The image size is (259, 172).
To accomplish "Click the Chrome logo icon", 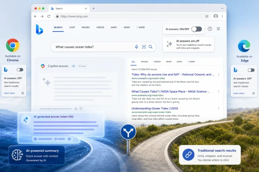I will tap(13, 45).
